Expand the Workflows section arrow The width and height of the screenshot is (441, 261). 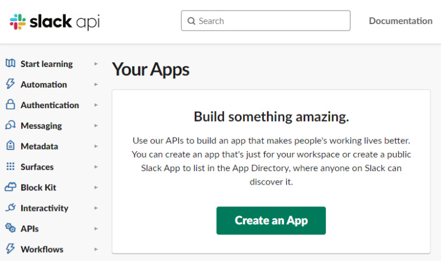[96, 249]
